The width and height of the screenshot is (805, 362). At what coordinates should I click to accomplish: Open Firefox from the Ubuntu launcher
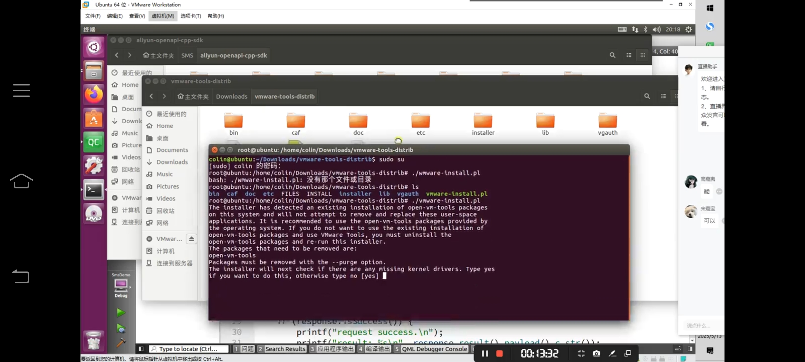[x=94, y=94]
